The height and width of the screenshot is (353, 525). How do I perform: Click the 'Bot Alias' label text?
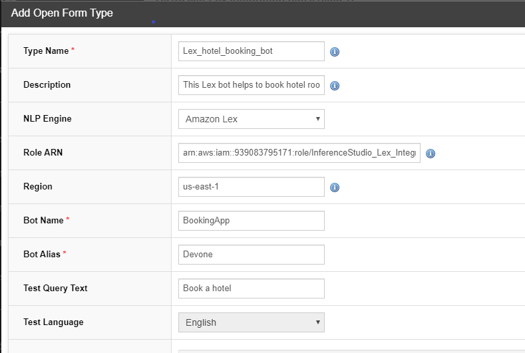pyautogui.click(x=42, y=254)
